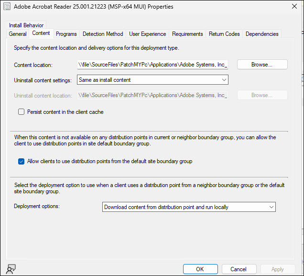The image size is (304, 276).
Task: Open the Requirements tab
Action: (x=187, y=34)
